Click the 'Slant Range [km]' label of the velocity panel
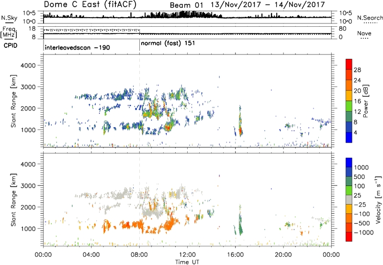The width and height of the screenshot is (383, 265). (x=13, y=200)
